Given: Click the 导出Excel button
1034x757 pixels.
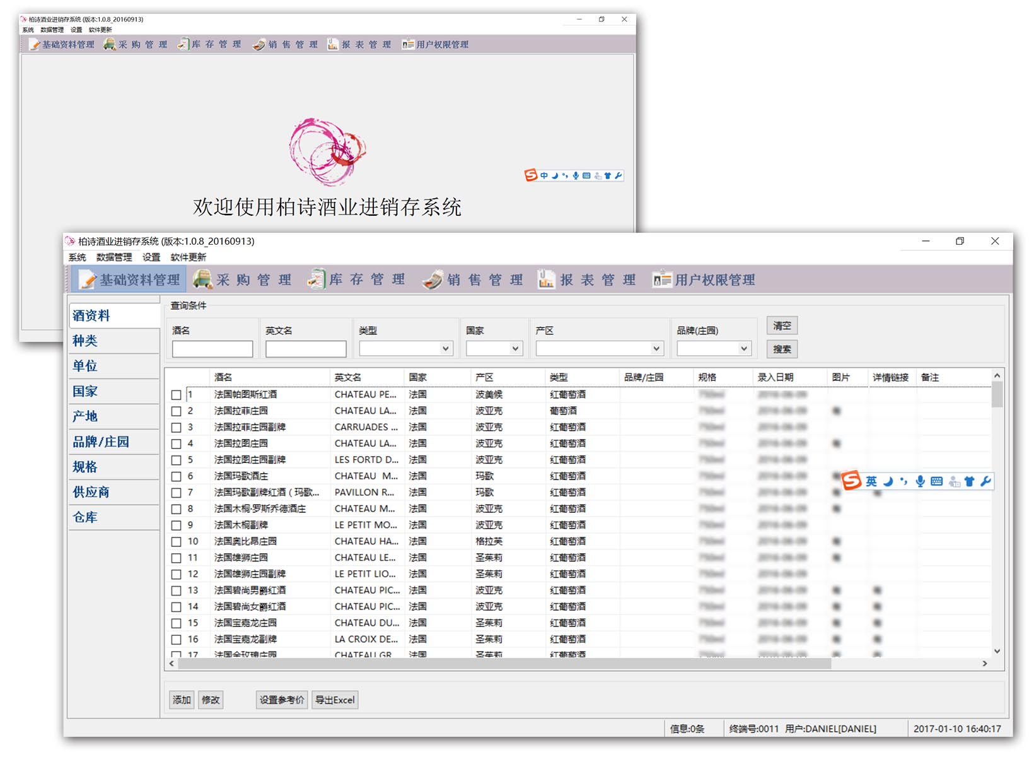Looking at the screenshot, I should 335,700.
